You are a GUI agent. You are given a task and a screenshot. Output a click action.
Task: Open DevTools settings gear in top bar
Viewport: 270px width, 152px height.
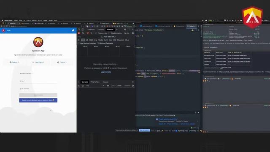click(125, 30)
